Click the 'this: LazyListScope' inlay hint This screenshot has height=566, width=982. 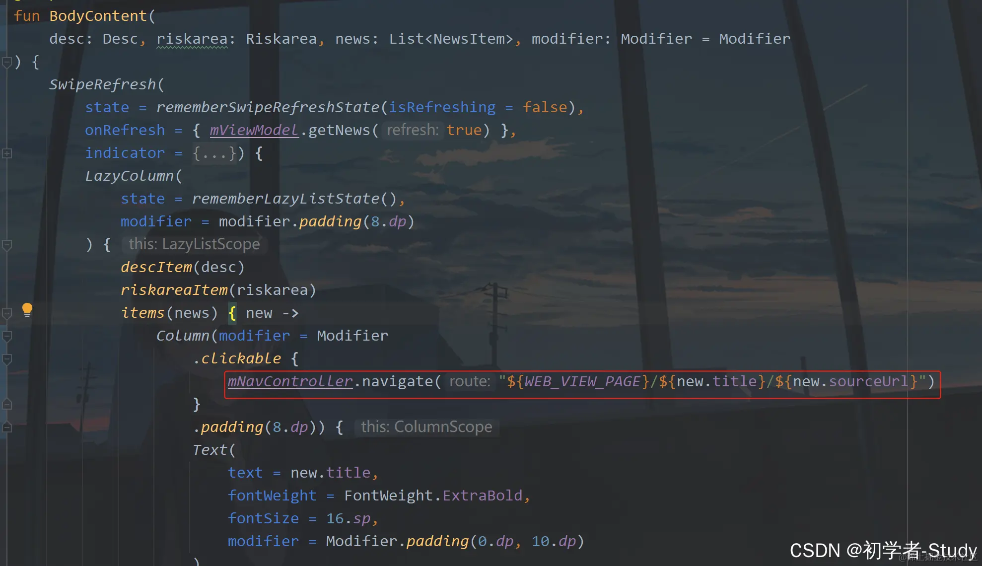pyautogui.click(x=194, y=244)
